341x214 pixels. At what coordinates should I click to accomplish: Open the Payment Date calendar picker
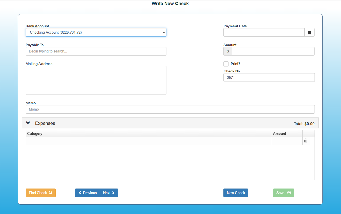309,33
